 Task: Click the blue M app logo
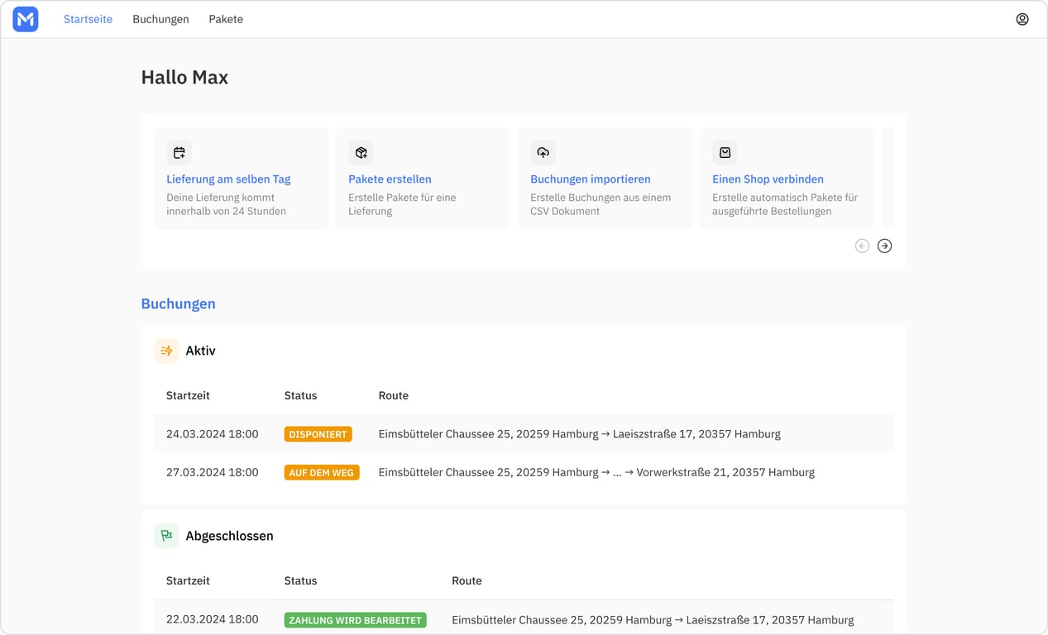pyautogui.click(x=26, y=19)
